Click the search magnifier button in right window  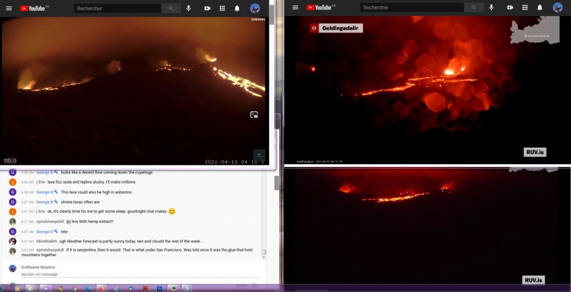pyautogui.click(x=473, y=7)
